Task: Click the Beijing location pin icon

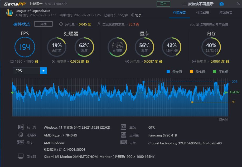Action: click(133, 15)
